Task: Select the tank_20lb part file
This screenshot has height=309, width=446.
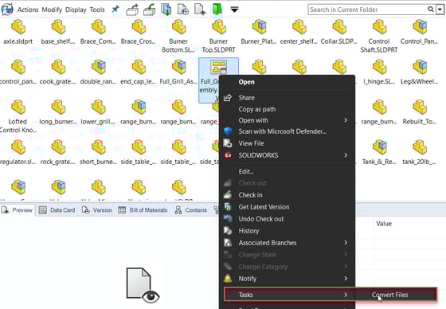Action: click(x=419, y=152)
